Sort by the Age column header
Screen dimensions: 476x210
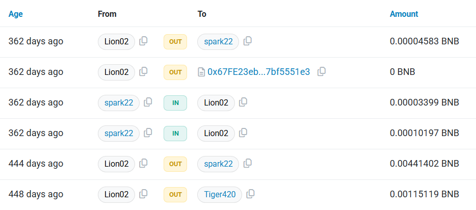coord(15,14)
